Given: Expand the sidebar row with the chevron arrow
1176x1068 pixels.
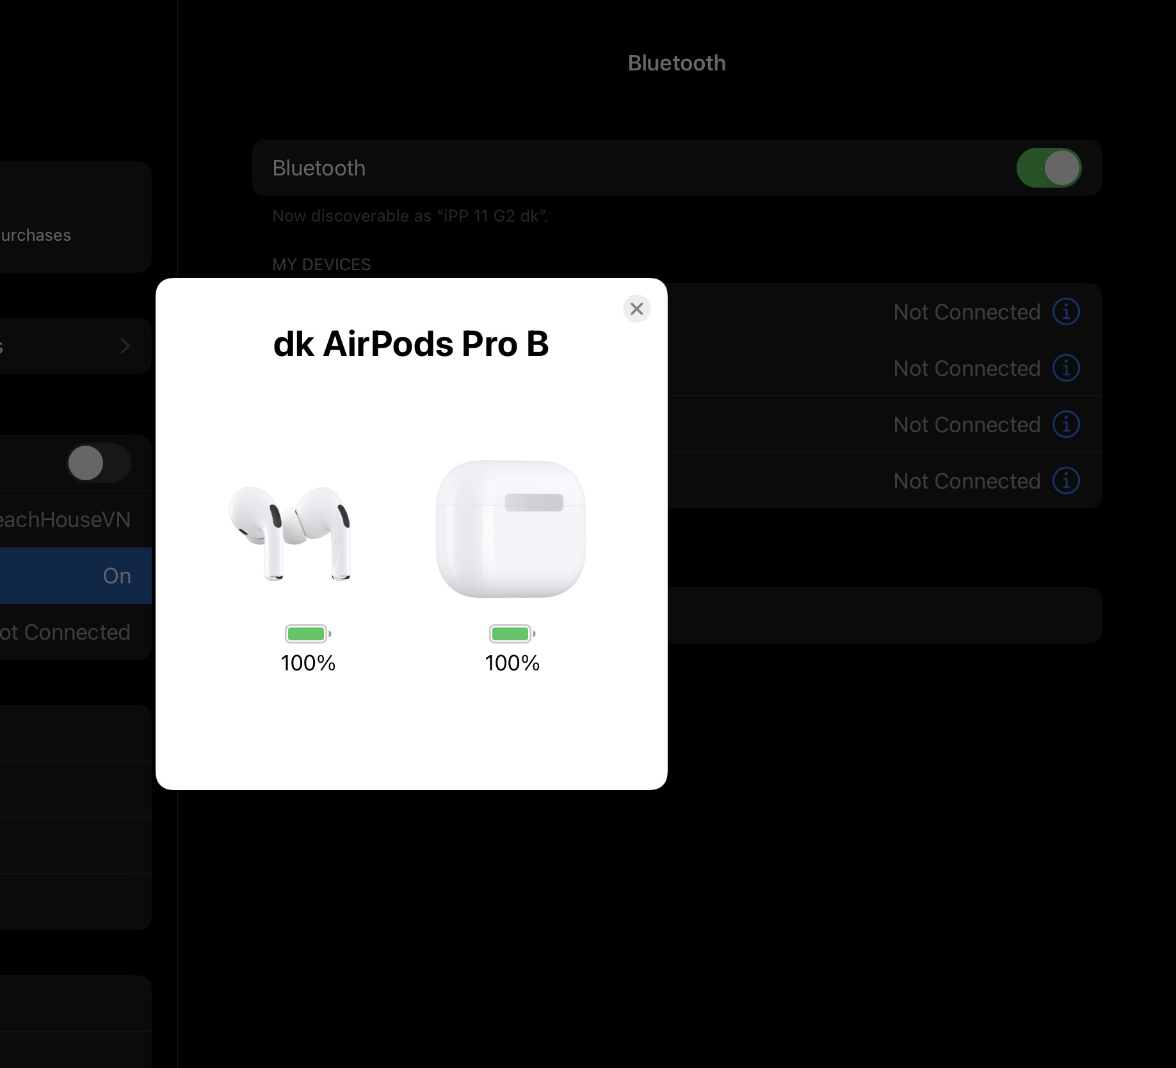Looking at the screenshot, I should (x=76, y=346).
